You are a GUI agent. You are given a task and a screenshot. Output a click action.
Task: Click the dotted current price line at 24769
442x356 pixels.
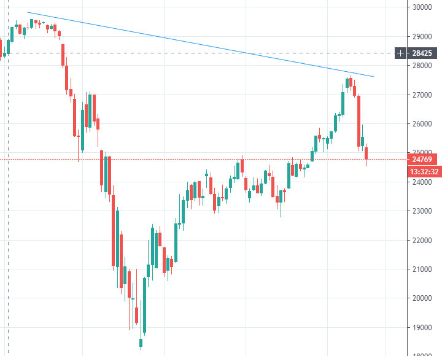coord(184,160)
